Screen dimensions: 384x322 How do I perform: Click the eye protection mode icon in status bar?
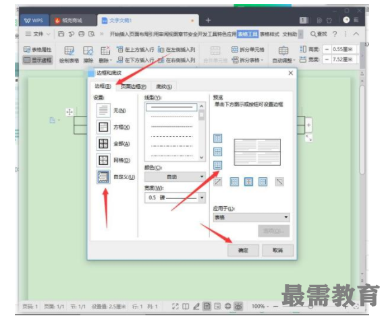pos(238,306)
